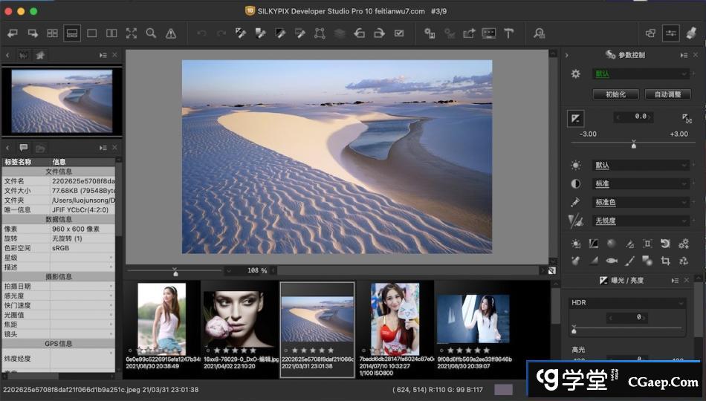Open the 曝光 / 亮度 panel options menu
The width and height of the screenshot is (706, 401).
675,280
